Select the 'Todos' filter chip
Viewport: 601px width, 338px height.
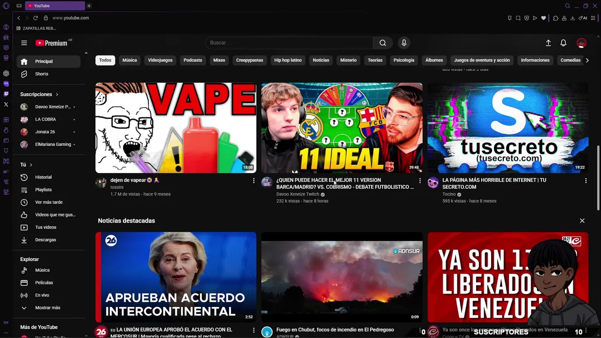[105, 60]
